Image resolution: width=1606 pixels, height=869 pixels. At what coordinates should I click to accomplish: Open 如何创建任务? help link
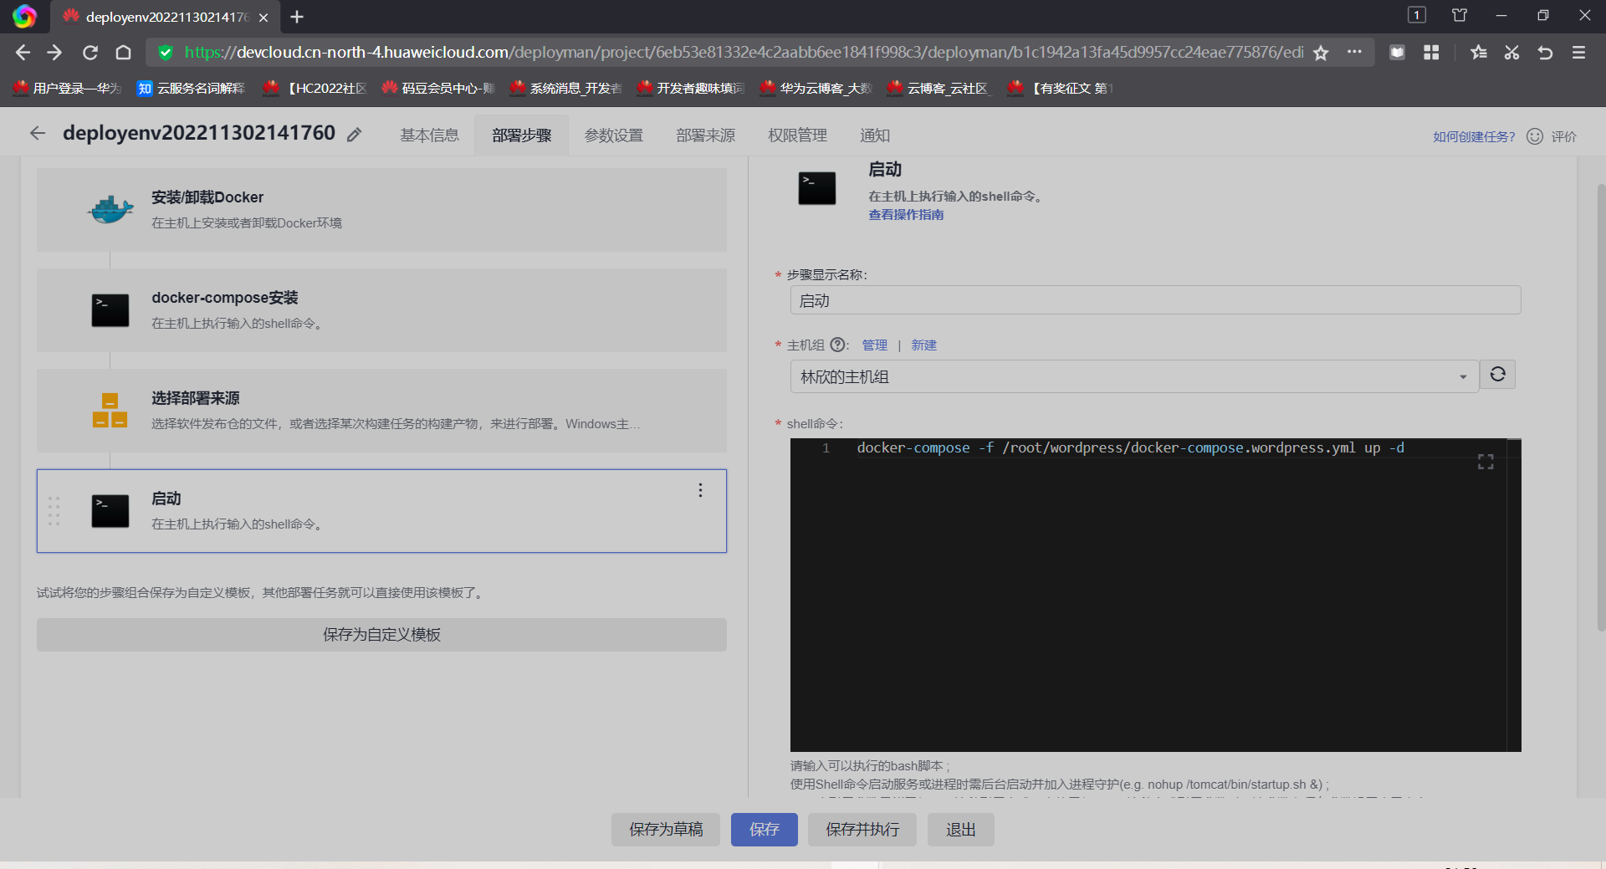pos(1474,136)
